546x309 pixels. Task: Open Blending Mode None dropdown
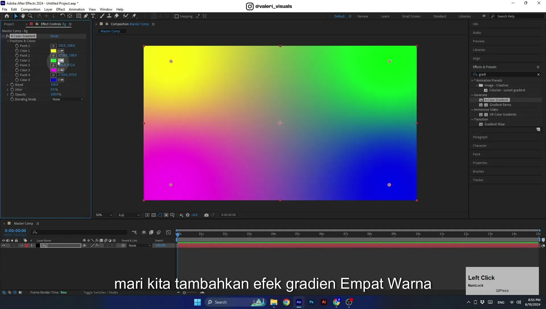click(x=68, y=99)
